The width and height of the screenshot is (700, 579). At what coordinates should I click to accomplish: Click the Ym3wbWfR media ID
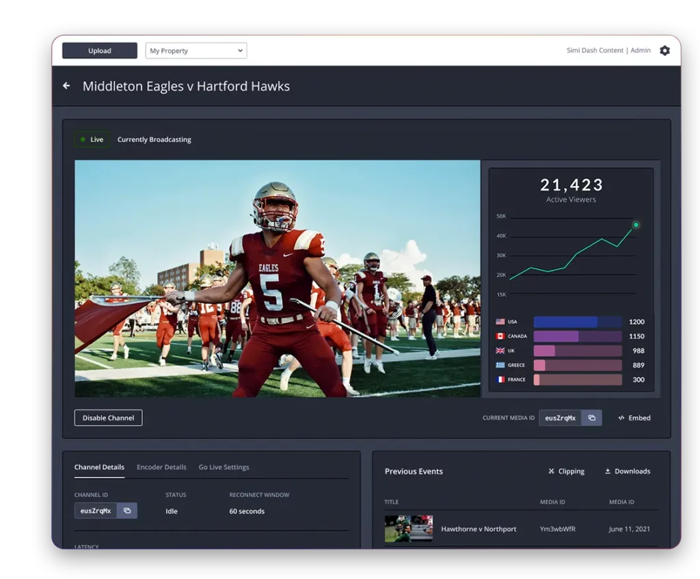(558, 529)
